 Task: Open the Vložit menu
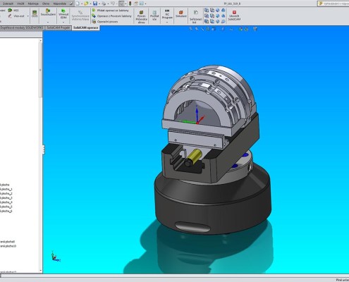[x=20, y=4]
